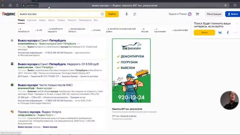Open the возилкин24.рф domain link

pyautogui.click(x=26, y=88)
